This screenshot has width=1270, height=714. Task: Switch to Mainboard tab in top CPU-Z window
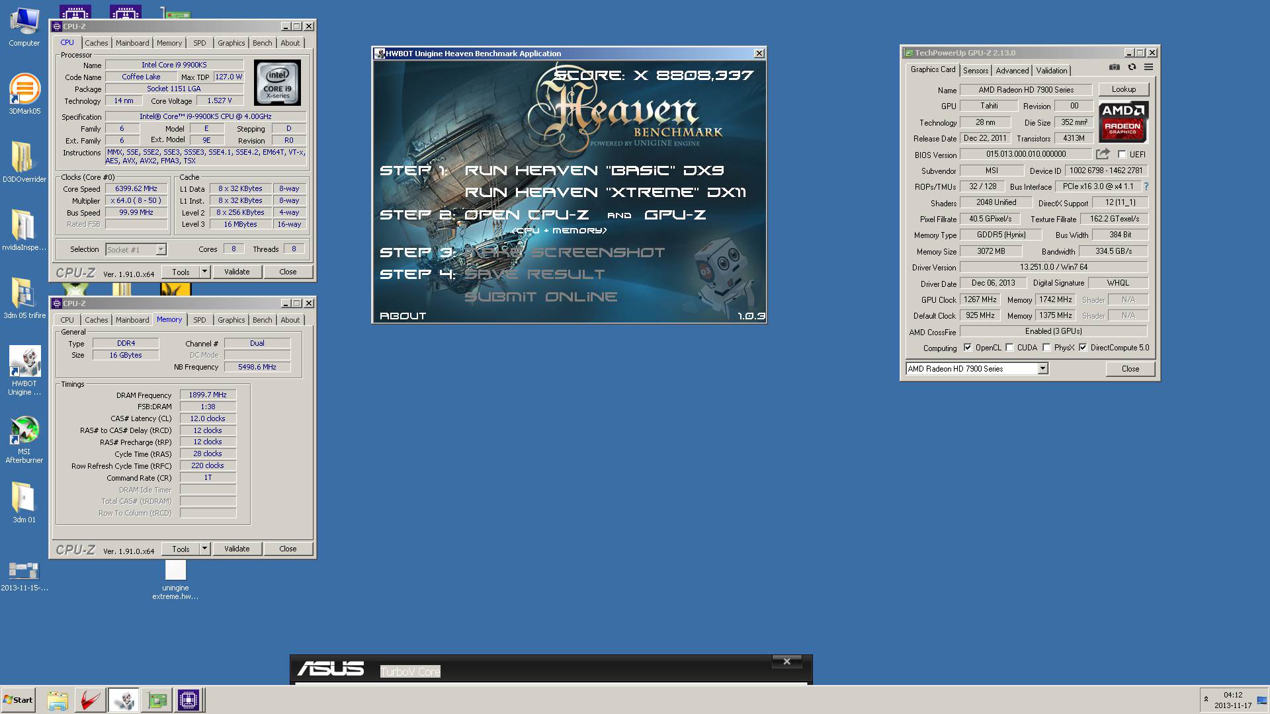point(132,43)
